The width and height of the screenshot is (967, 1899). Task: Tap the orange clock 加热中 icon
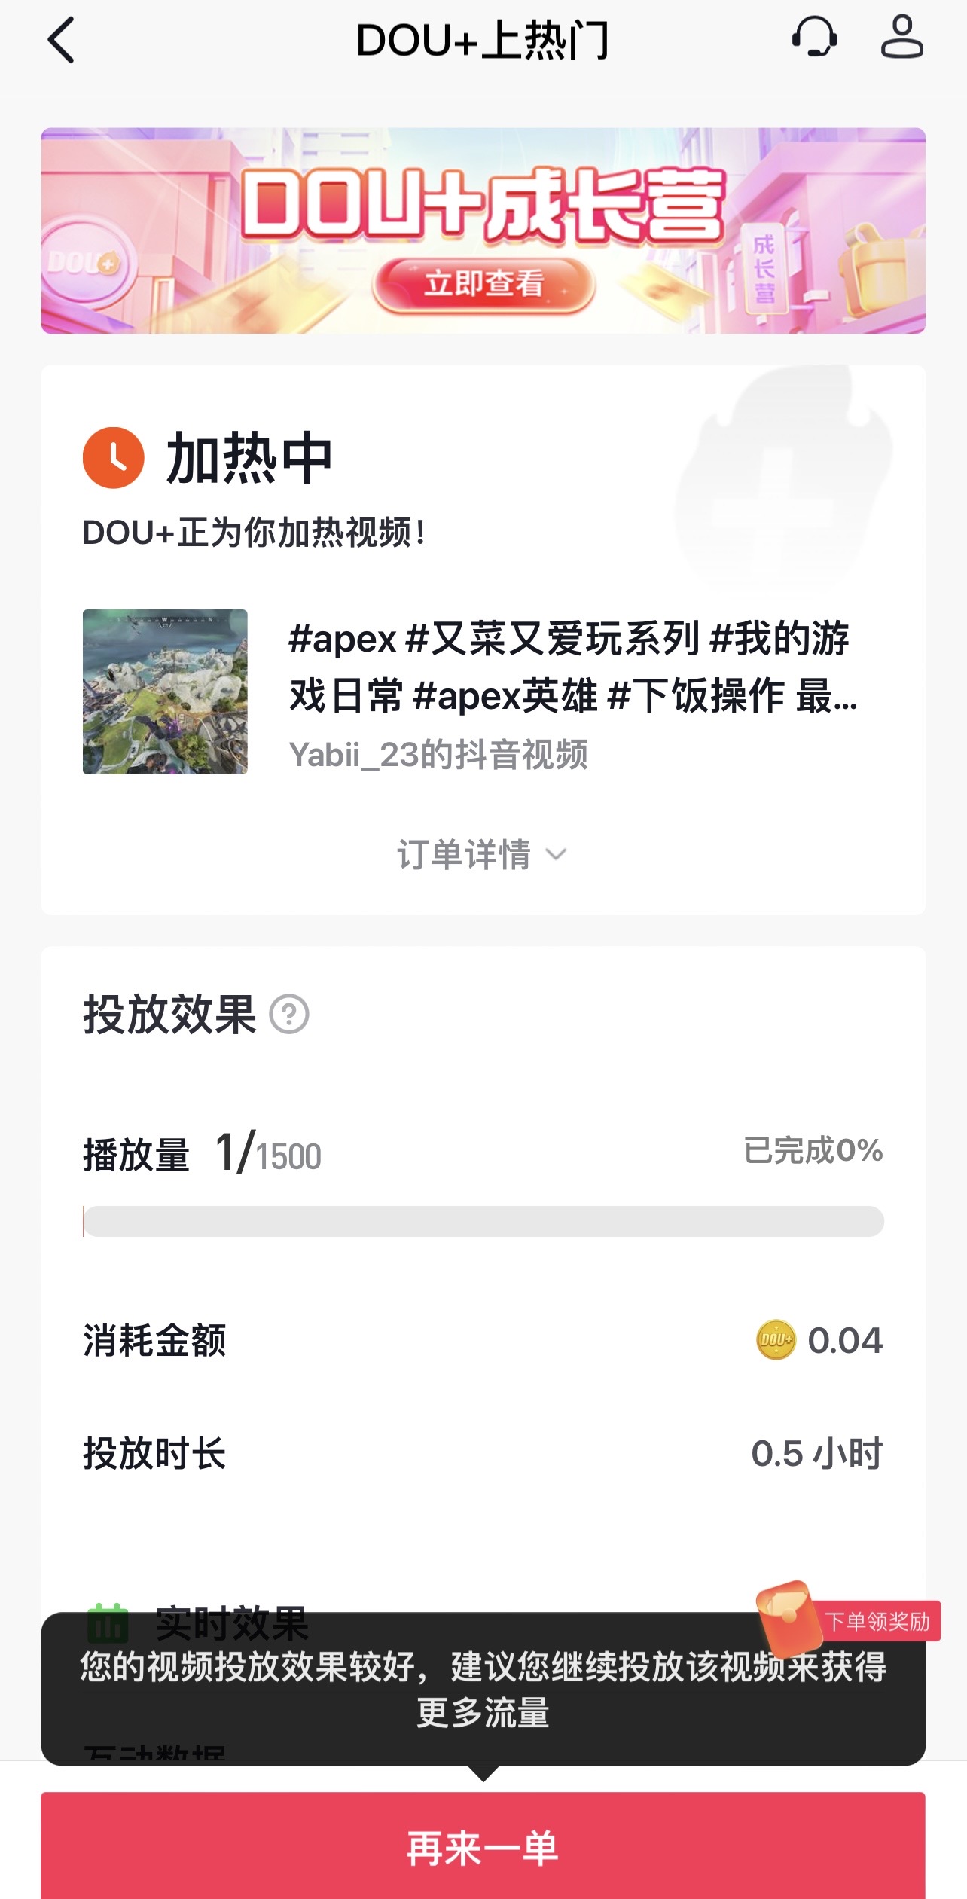(114, 458)
